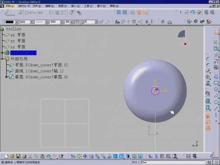Click the Print icon in bottom toolbar

tap(24, 156)
